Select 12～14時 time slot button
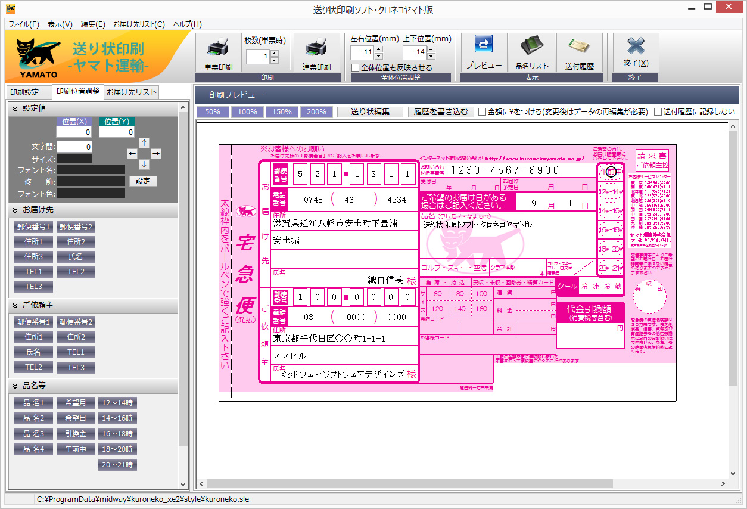This screenshot has width=747, height=509. pyautogui.click(x=117, y=403)
